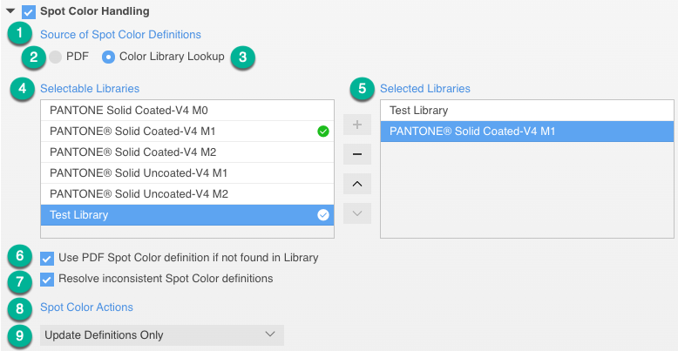
Task: Select the PDF radio button
Action: point(56,57)
